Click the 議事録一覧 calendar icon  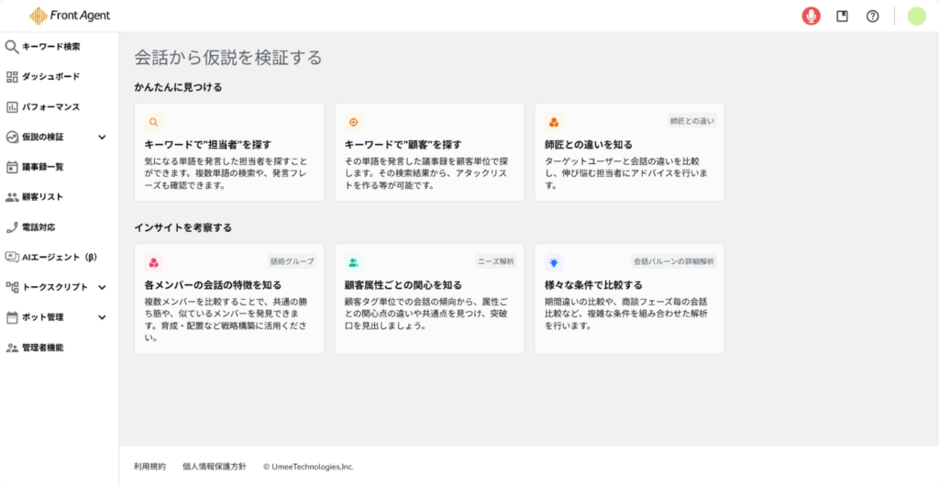12,167
